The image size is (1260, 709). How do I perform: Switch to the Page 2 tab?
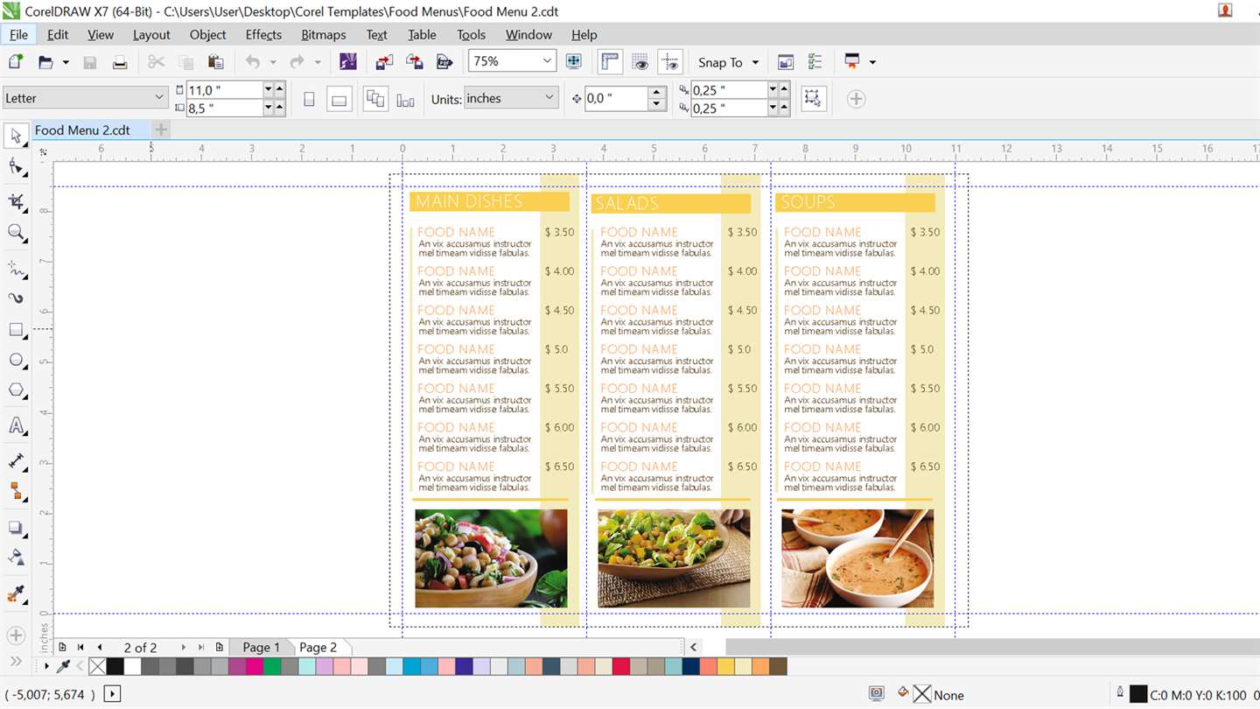pyautogui.click(x=318, y=648)
